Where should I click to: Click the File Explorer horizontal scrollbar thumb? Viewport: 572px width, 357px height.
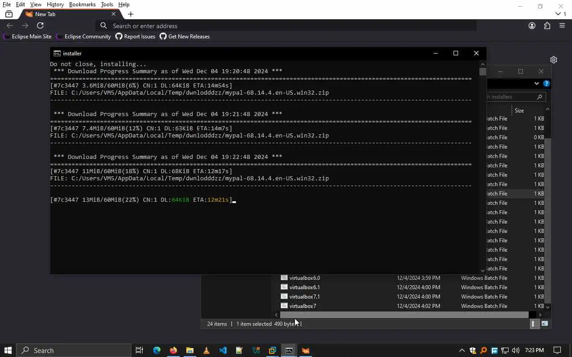pos(404,315)
